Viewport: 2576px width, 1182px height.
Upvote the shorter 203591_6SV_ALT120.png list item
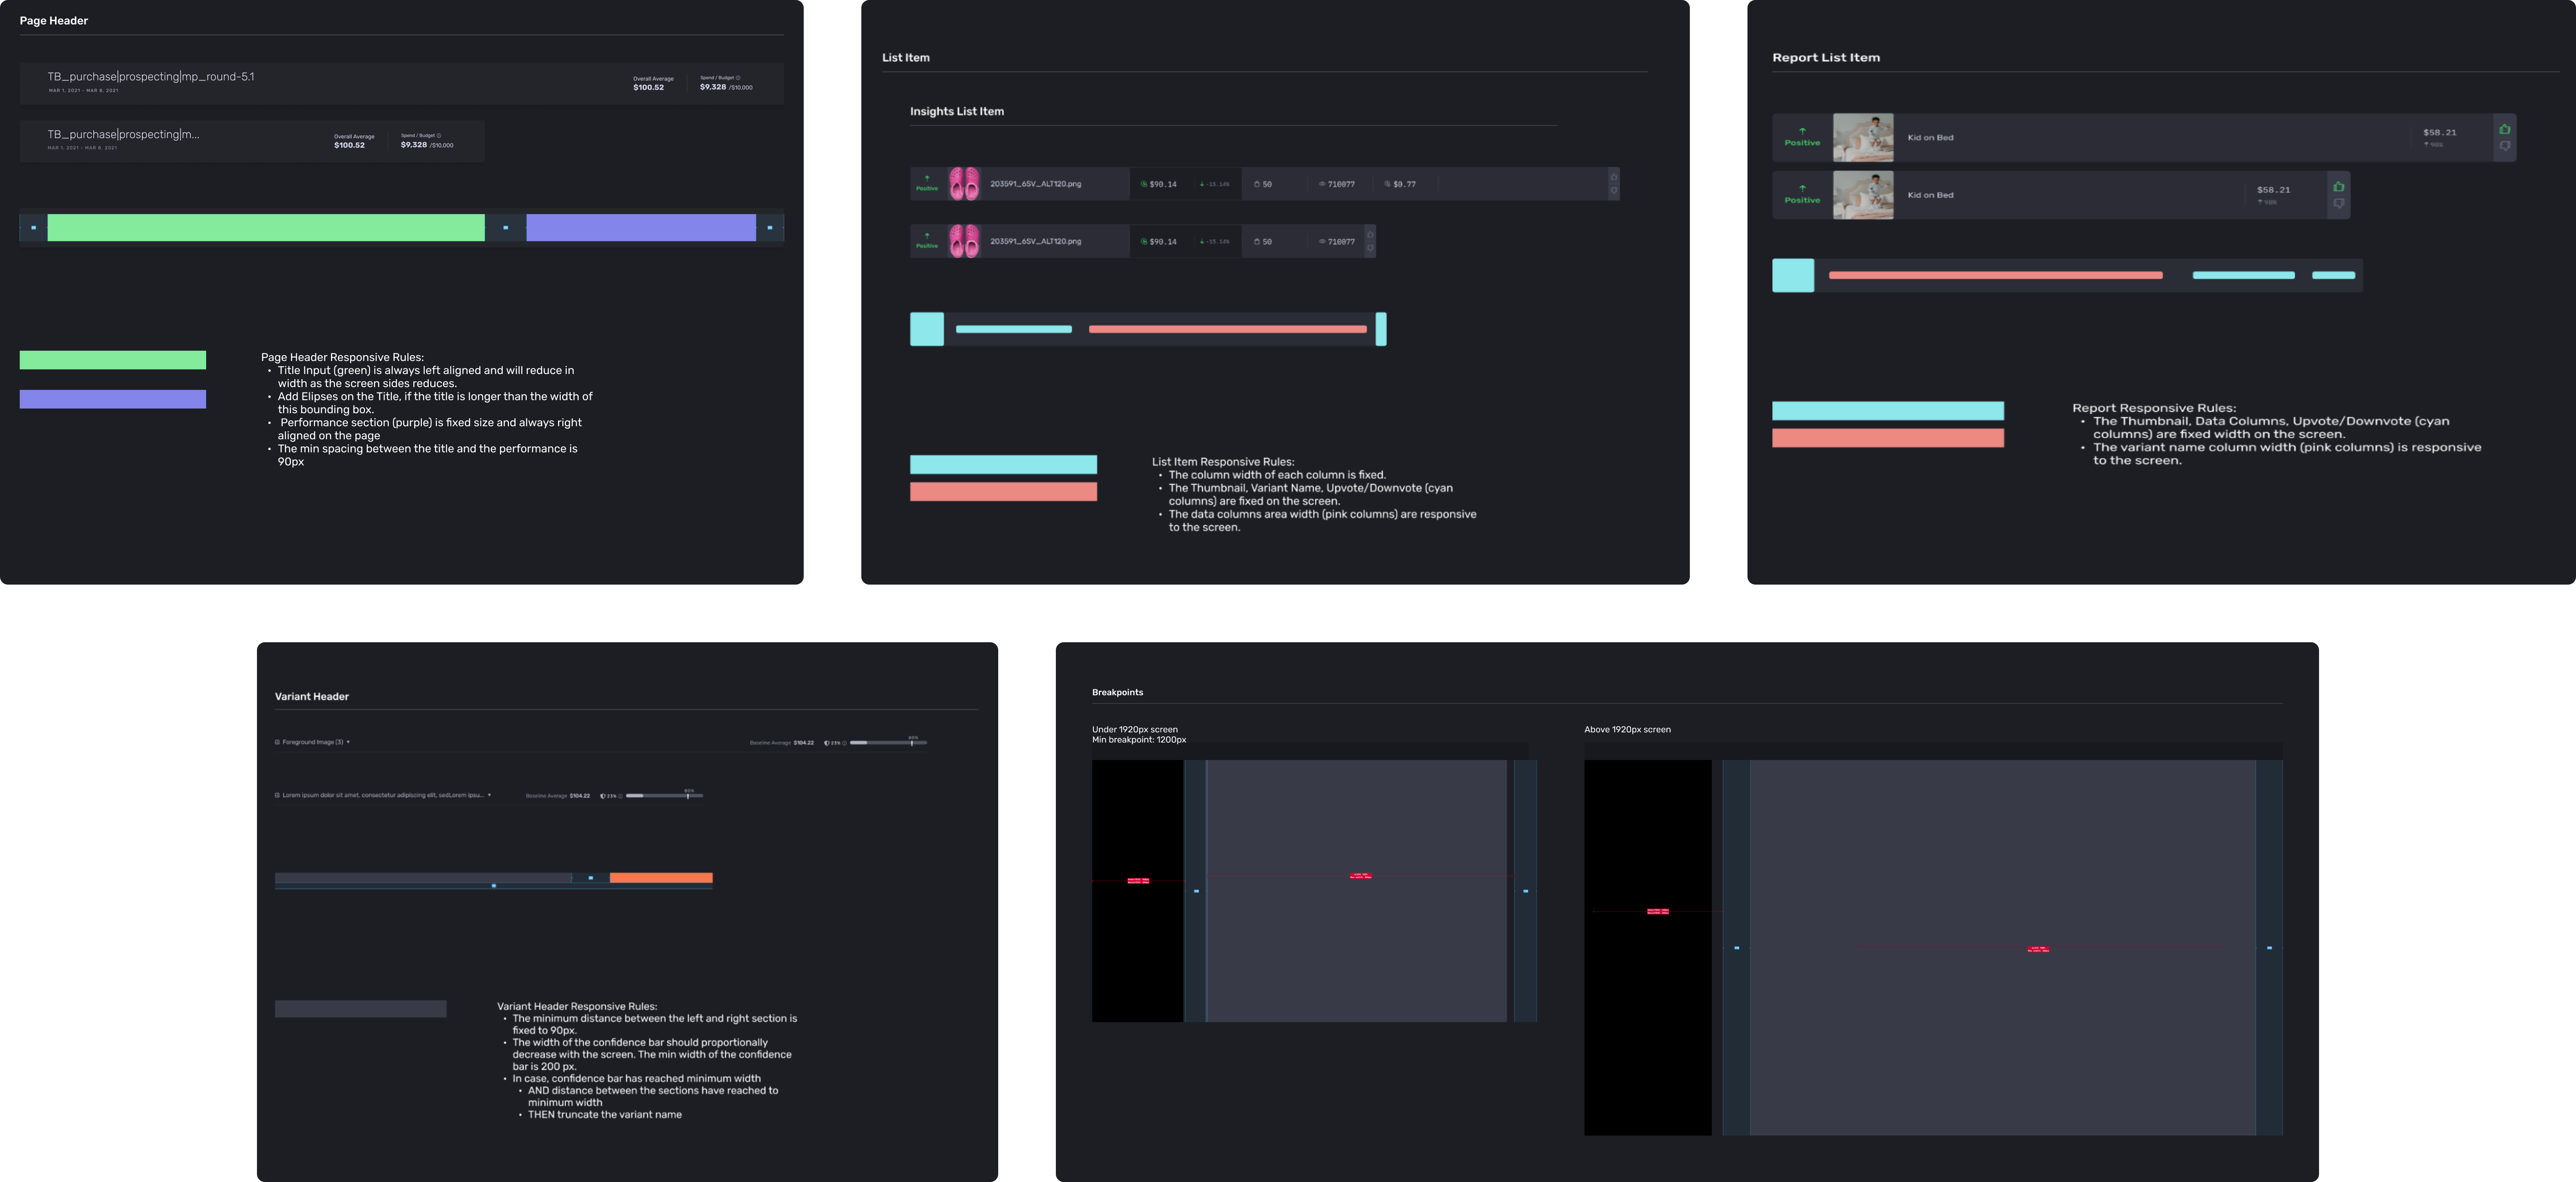[1370, 235]
